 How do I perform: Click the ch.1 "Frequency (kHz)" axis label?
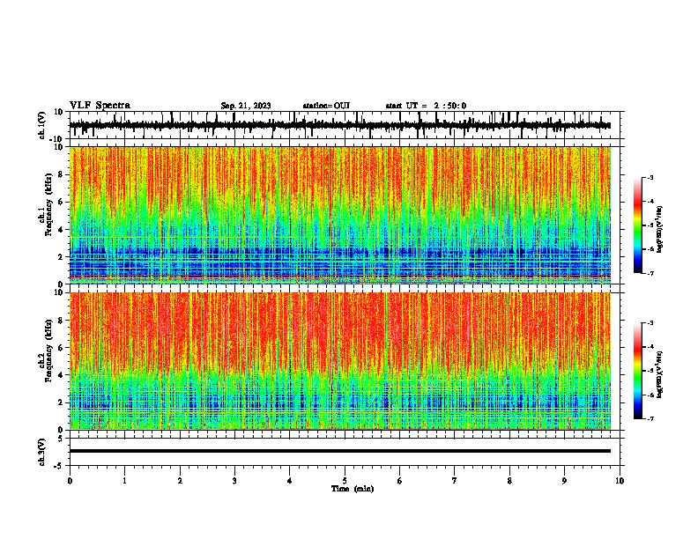point(48,204)
